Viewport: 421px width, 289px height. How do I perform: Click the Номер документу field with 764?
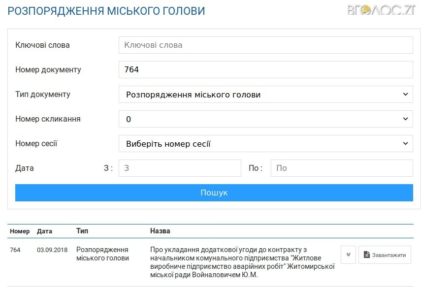click(x=265, y=70)
